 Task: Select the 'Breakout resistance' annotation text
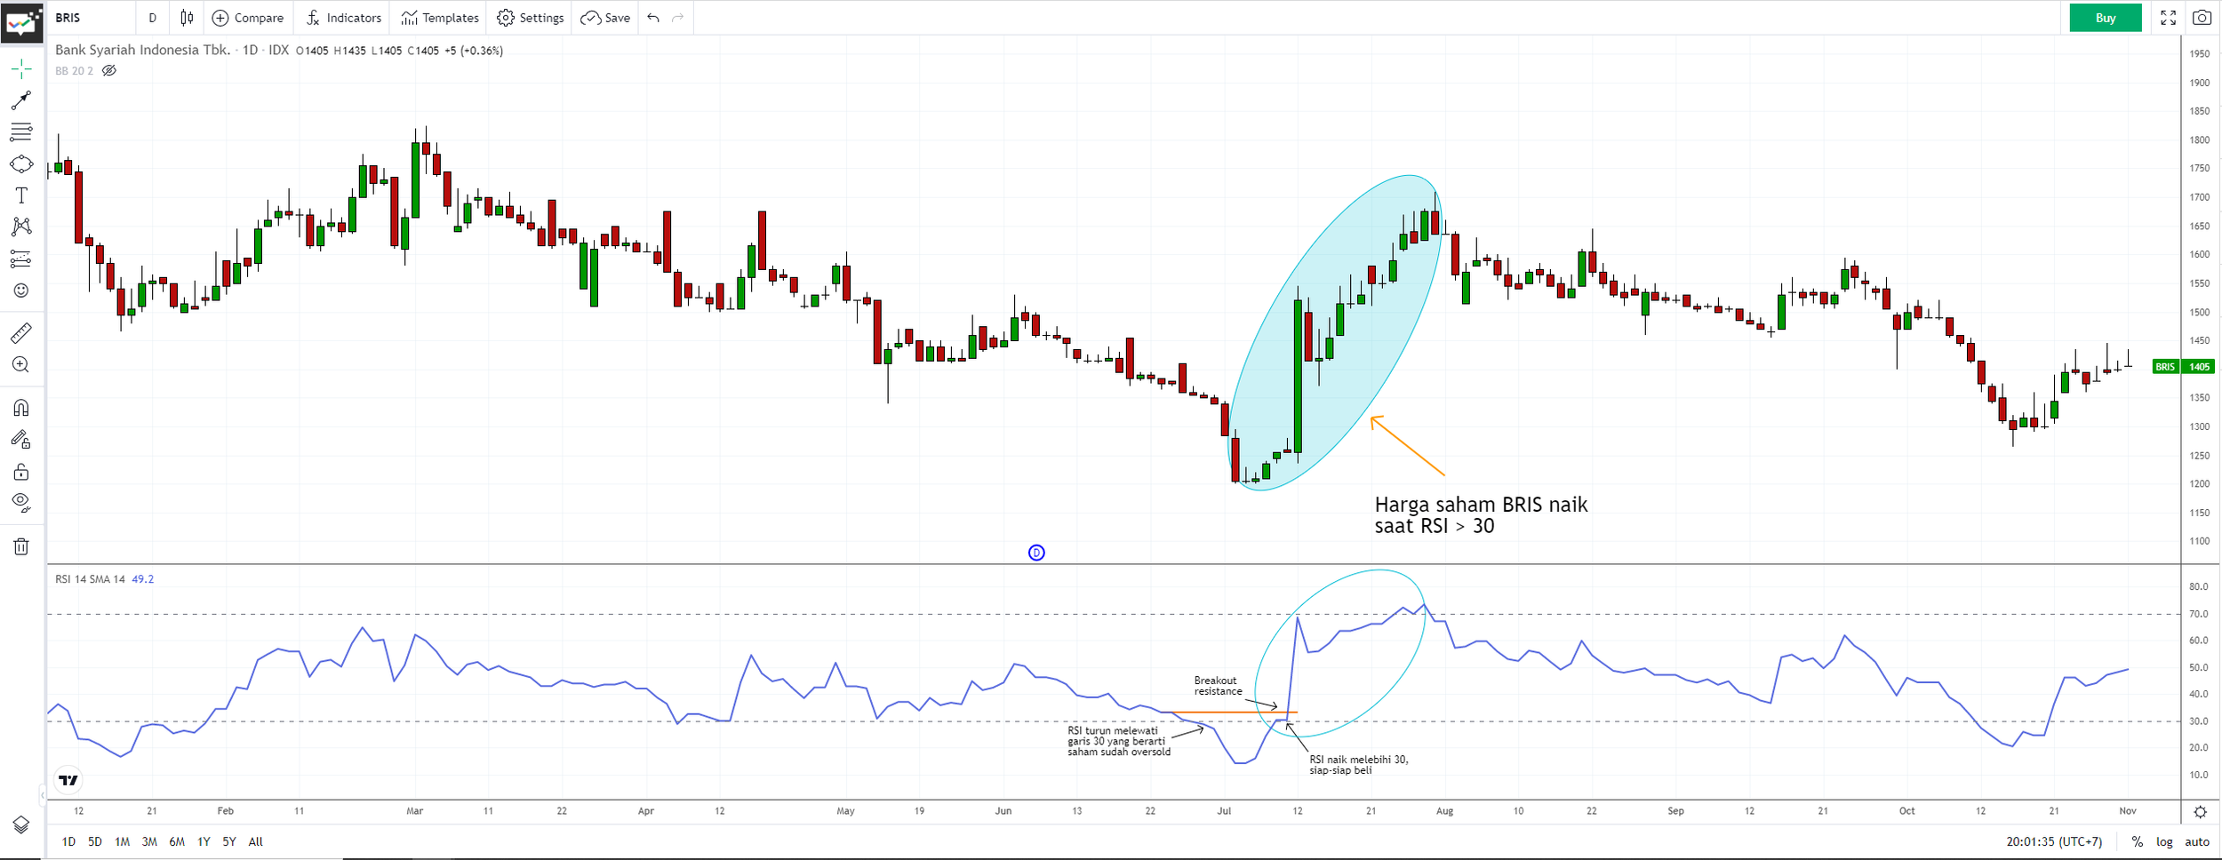(1218, 686)
